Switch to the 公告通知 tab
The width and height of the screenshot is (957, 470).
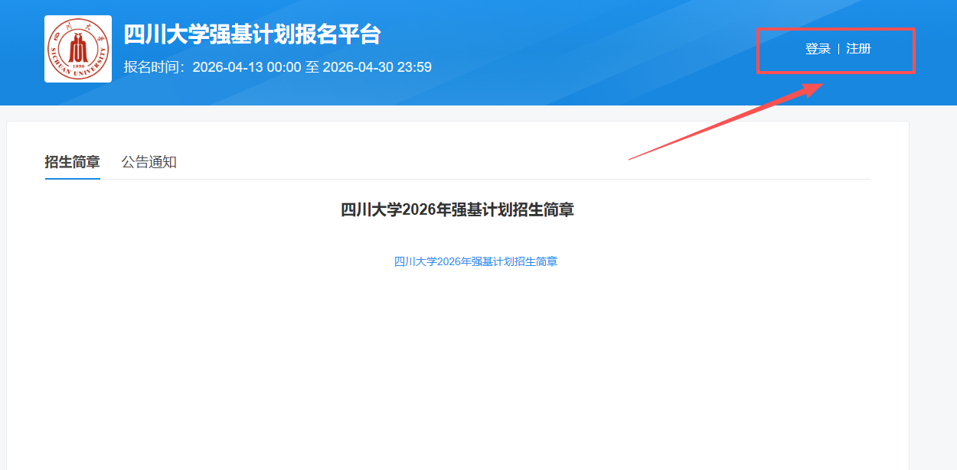149,162
